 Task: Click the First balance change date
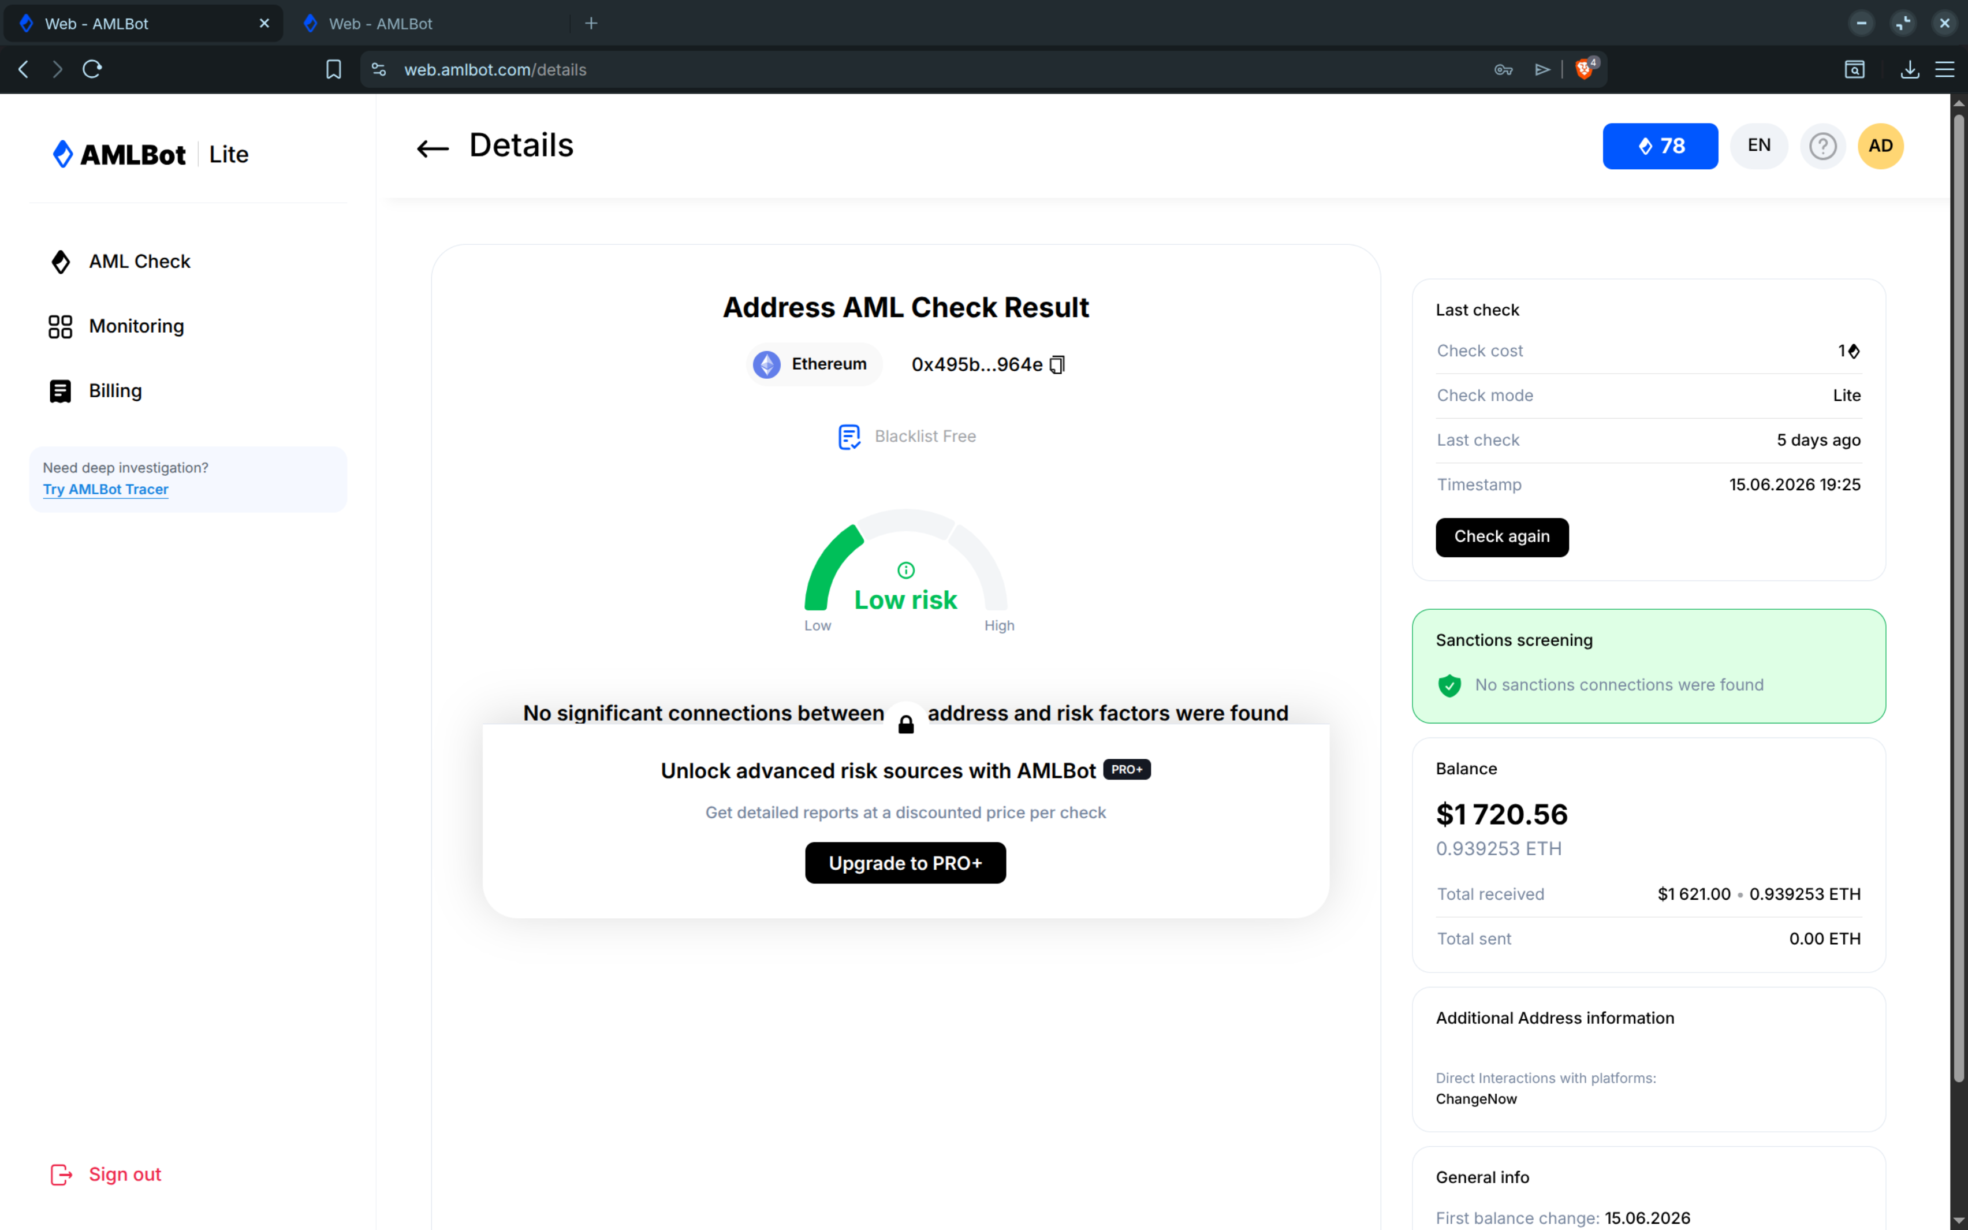[1647, 1218]
